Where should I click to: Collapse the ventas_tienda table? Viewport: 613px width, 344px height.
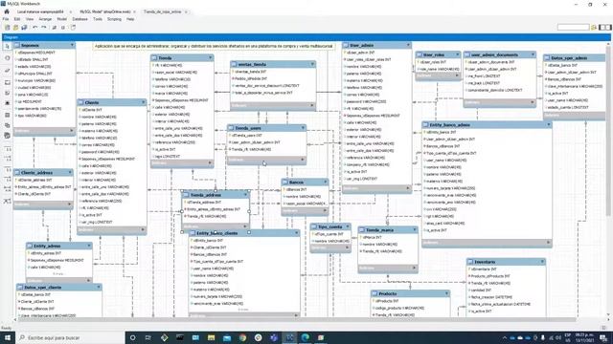point(312,64)
